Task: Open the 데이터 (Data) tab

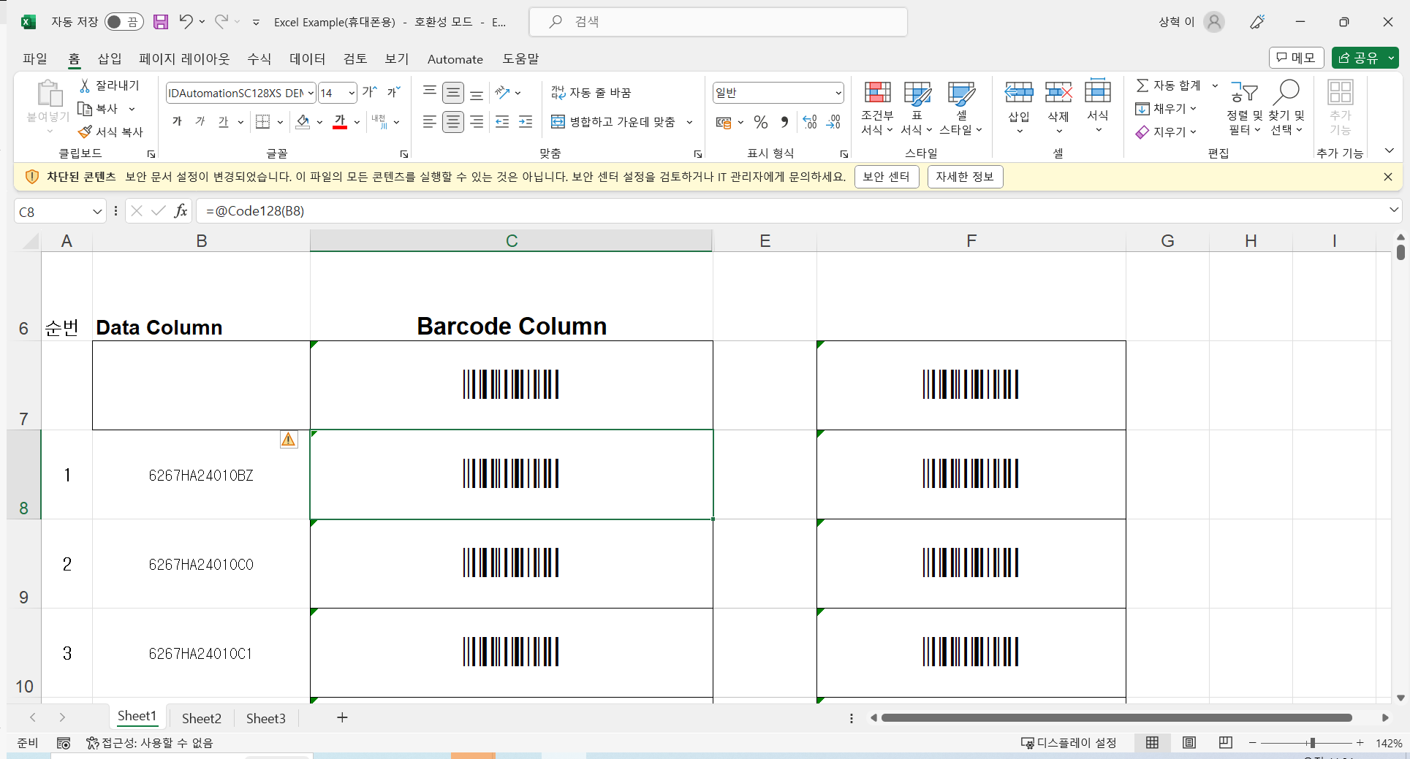Action: (307, 58)
